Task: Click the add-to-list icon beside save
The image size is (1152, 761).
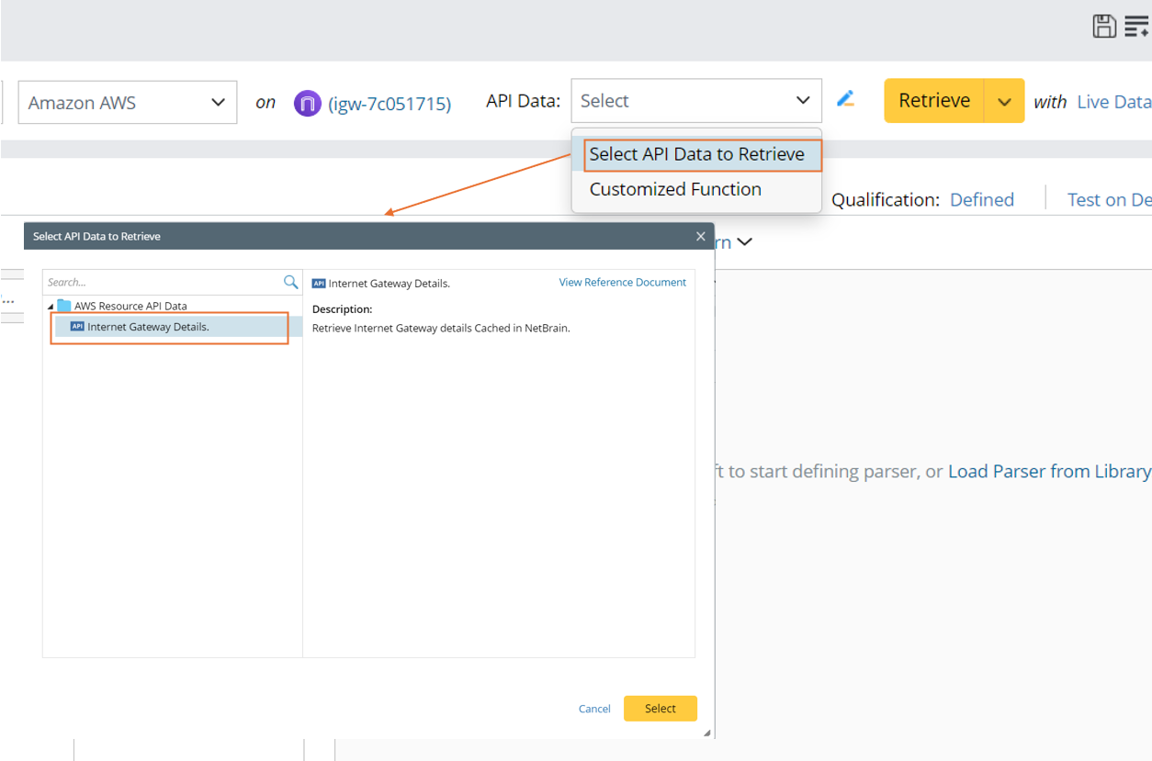Action: pos(1136,27)
